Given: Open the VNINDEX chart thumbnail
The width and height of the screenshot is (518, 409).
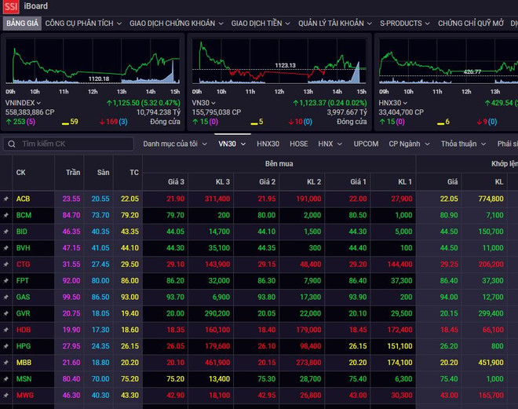Looking at the screenshot, I should click(x=93, y=60).
